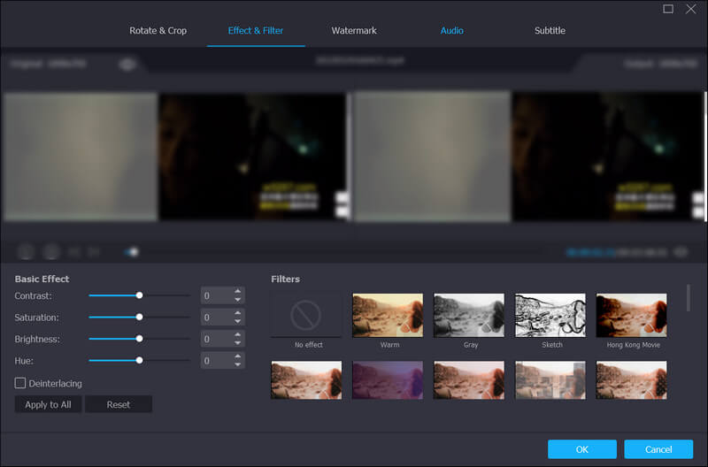708x467 pixels.
Task: Apply the Hong Kong Movie filter
Action: [632, 315]
